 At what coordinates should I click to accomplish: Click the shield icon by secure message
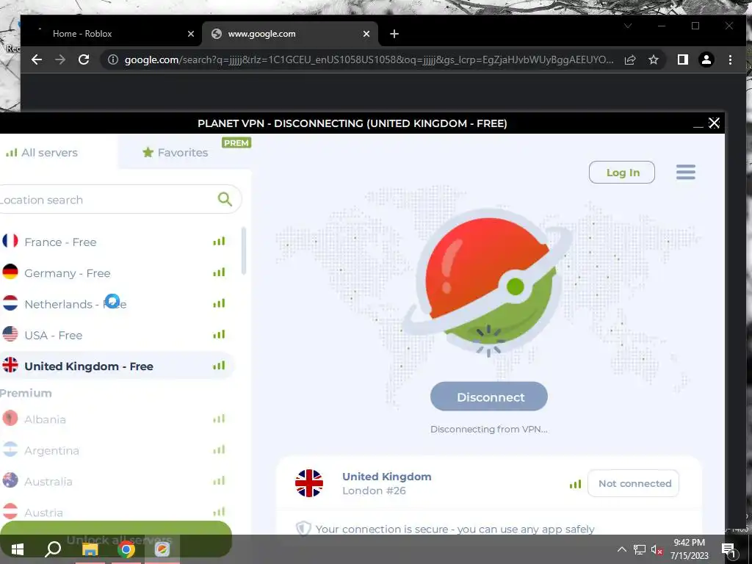[303, 528]
